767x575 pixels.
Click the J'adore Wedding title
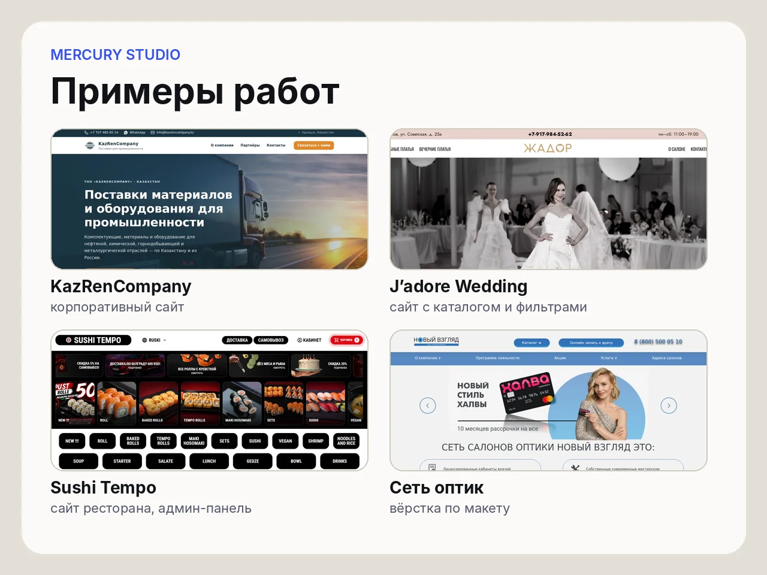458,286
